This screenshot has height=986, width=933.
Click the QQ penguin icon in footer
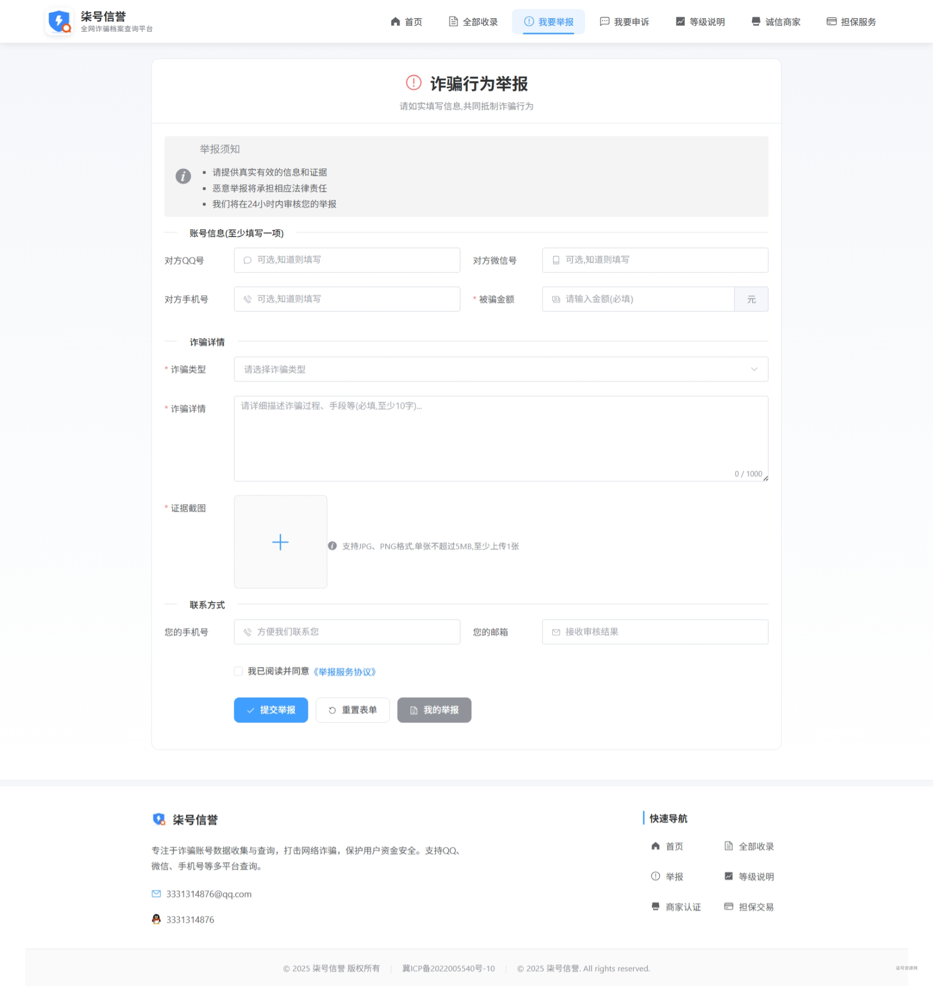tap(156, 919)
